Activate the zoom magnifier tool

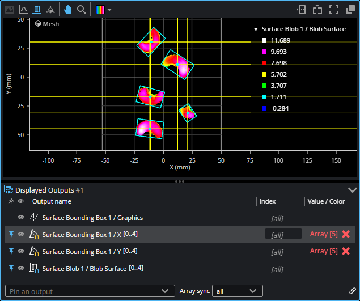tap(82, 10)
